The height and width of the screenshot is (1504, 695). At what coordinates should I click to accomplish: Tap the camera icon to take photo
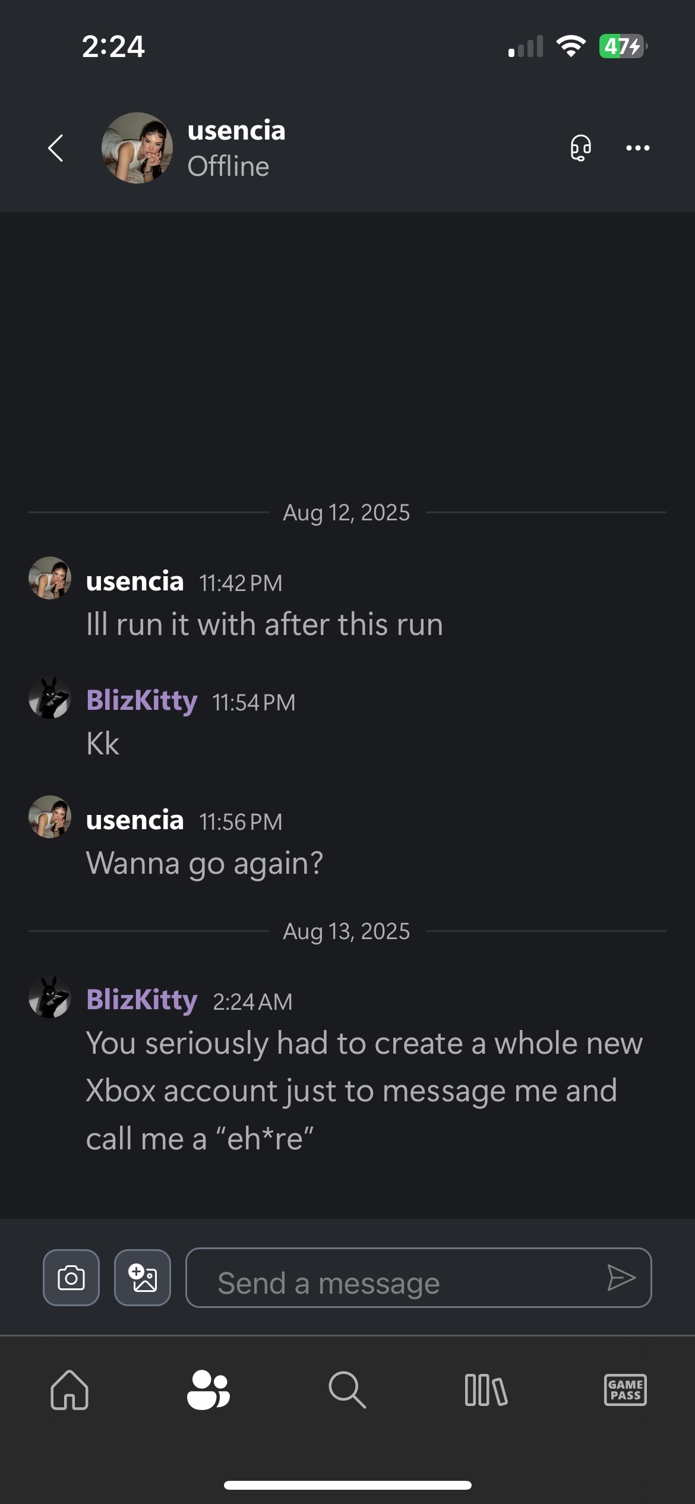[71, 1278]
